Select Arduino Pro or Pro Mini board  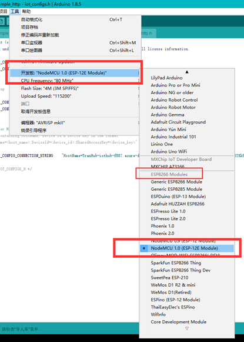tap(187, 85)
